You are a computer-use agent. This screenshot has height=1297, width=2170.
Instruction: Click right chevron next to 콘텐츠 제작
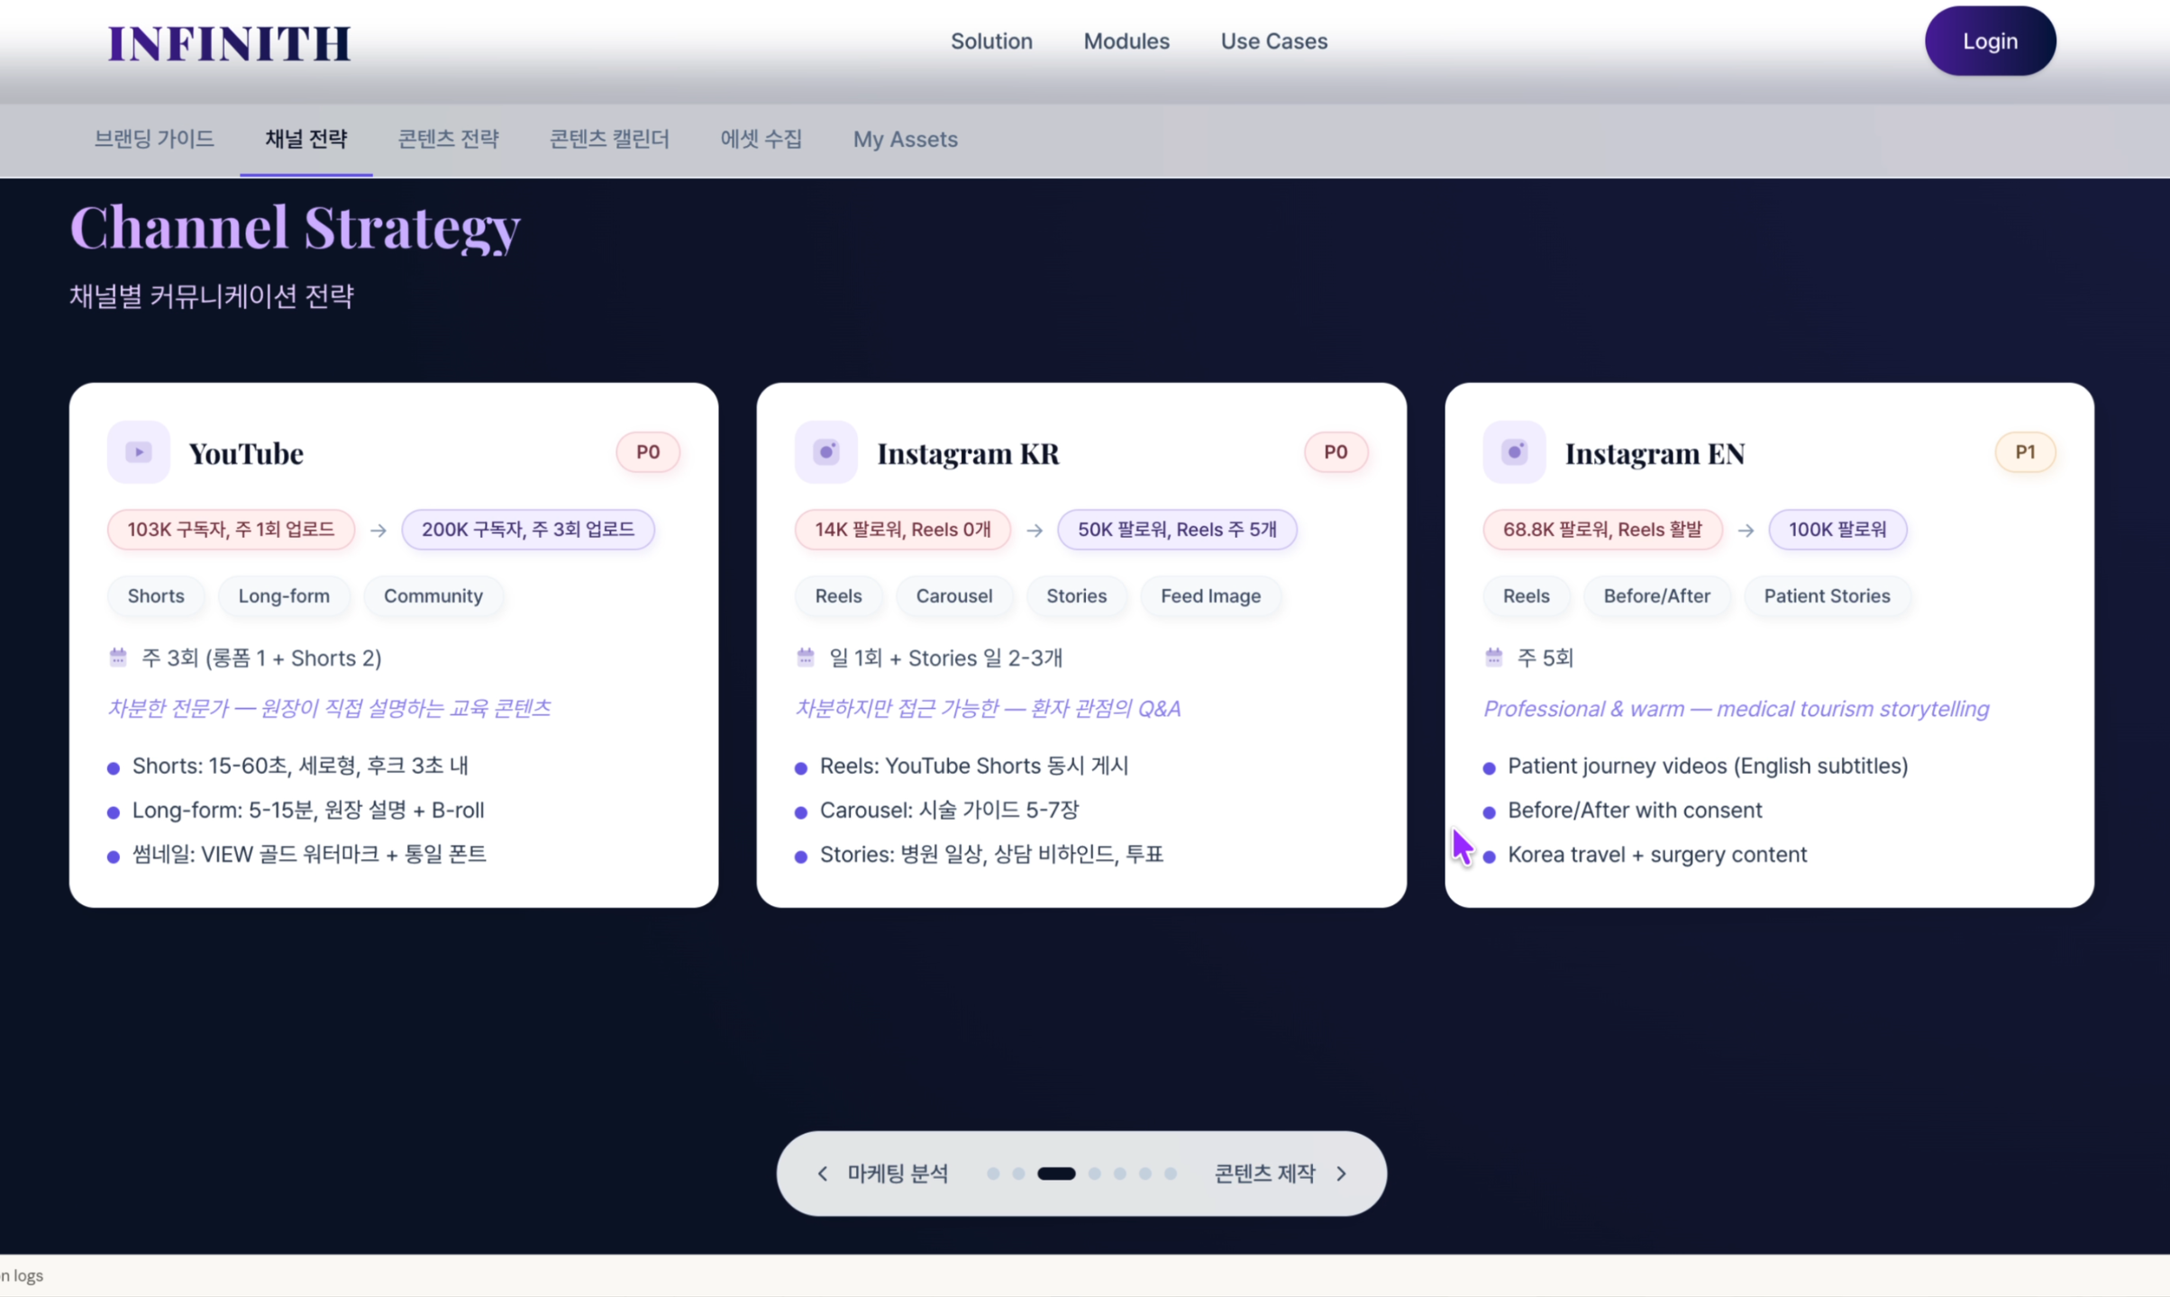point(1341,1174)
